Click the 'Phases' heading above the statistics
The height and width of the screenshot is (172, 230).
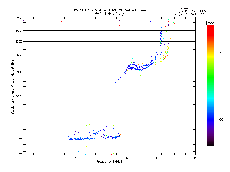click(183, 8)
